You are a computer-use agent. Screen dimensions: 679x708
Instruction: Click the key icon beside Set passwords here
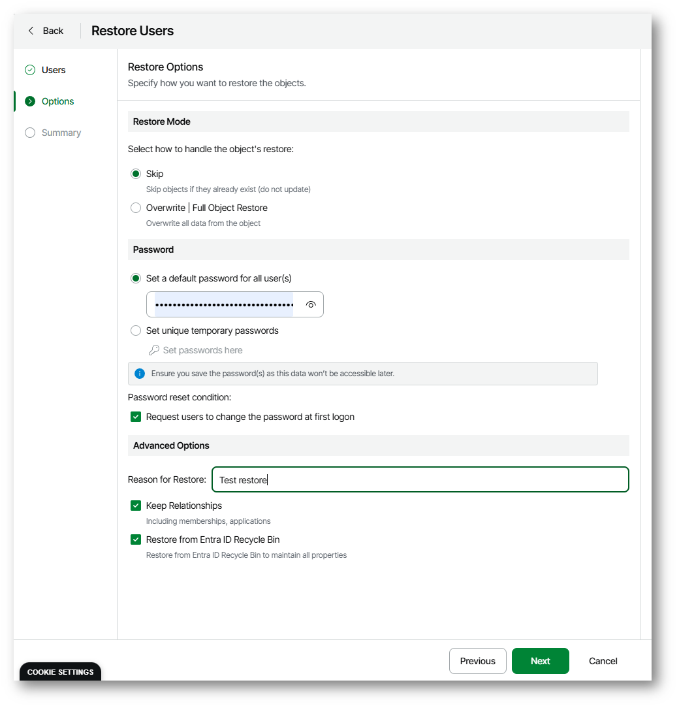154,350
